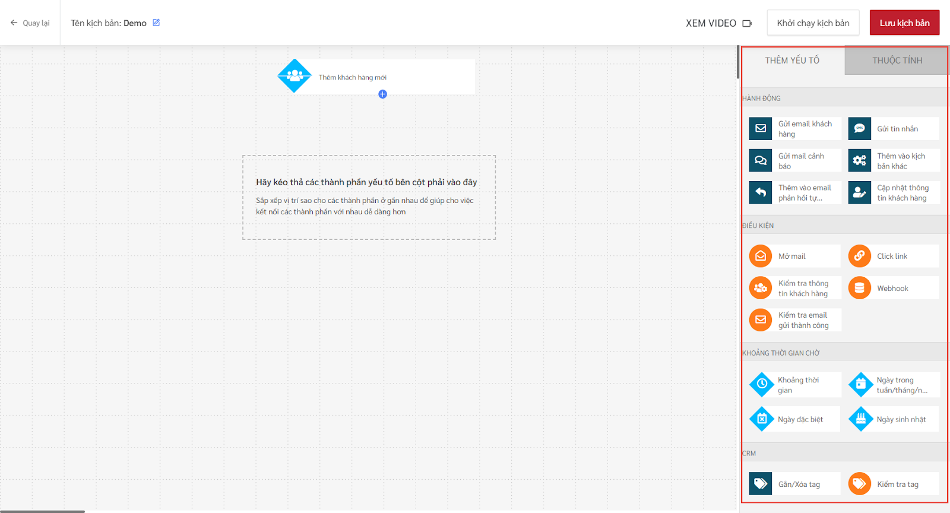Click the Gửi email khách hàng label
Image resolution: width=950 pixels, height=513 pixels.
805,129
